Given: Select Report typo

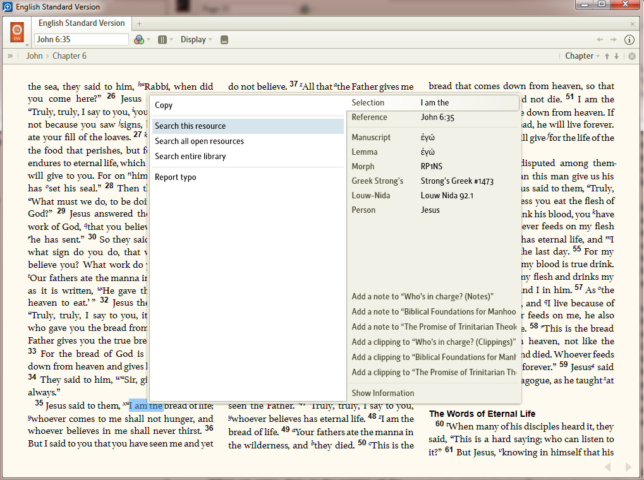Looking at the screenshot, I should tap(248, 177).
